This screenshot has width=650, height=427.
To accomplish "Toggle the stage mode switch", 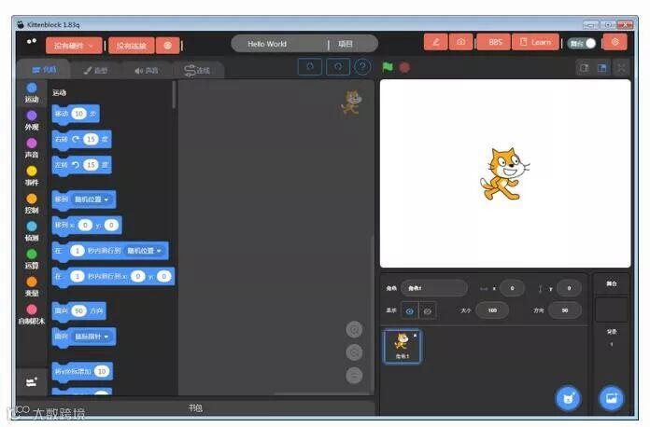I will coord(582,43).
